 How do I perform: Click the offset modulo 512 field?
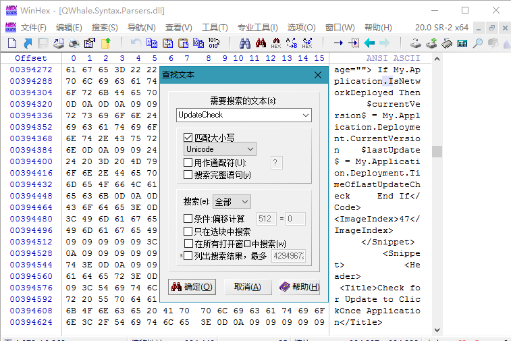coord(266,218)
